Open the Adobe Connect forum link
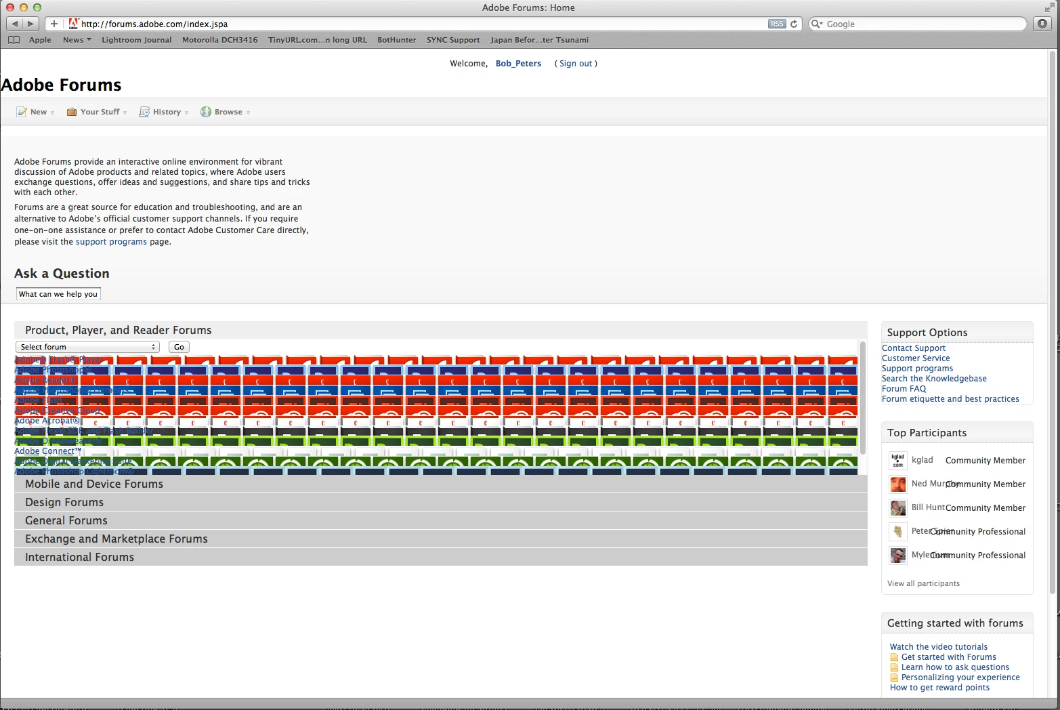The image size is (1060, 710). pyautogui.click(x=48, y=451)
